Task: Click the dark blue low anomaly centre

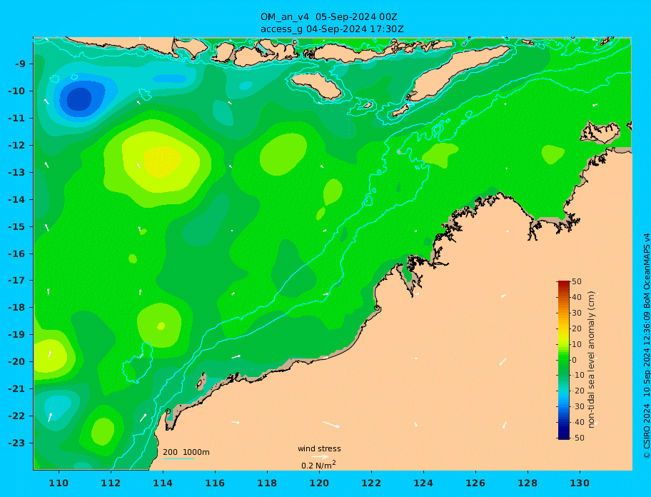Action: click(79, 99)
